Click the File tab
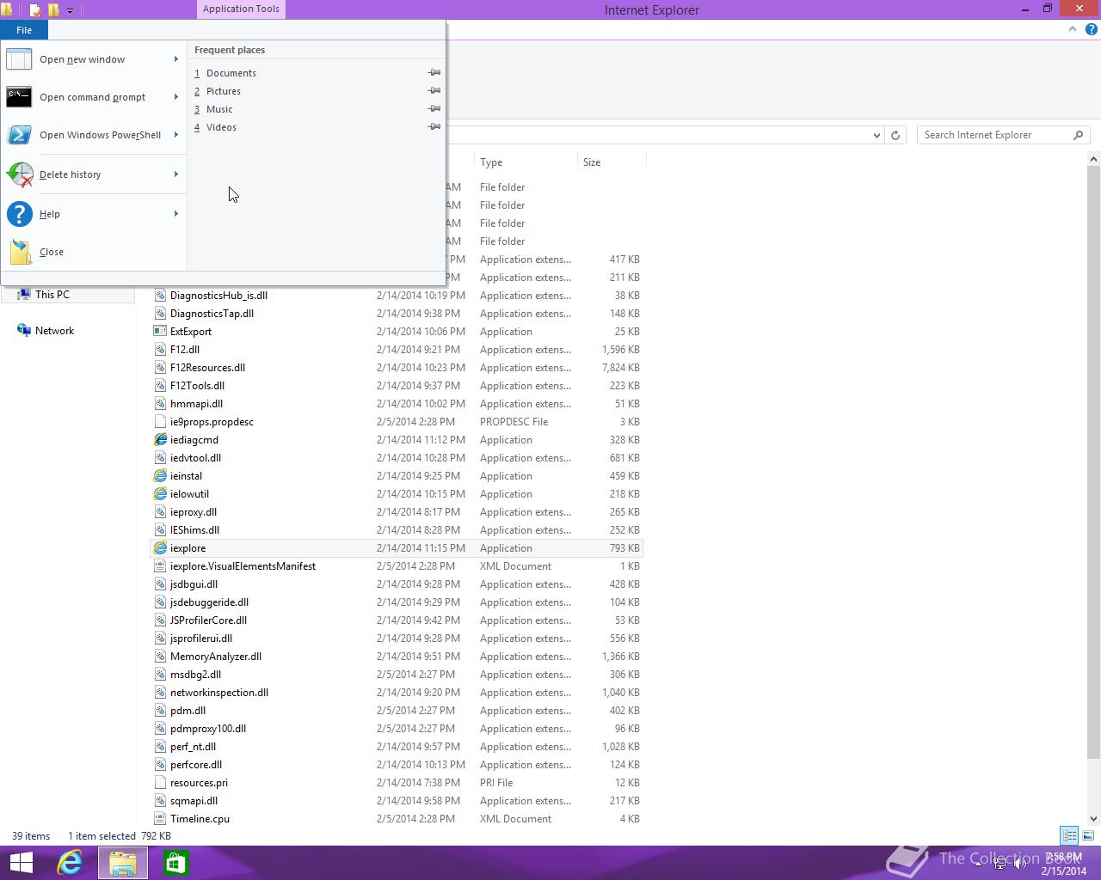Image resolution: width=1101 pixels, height=880 pixels. [24, 30]
